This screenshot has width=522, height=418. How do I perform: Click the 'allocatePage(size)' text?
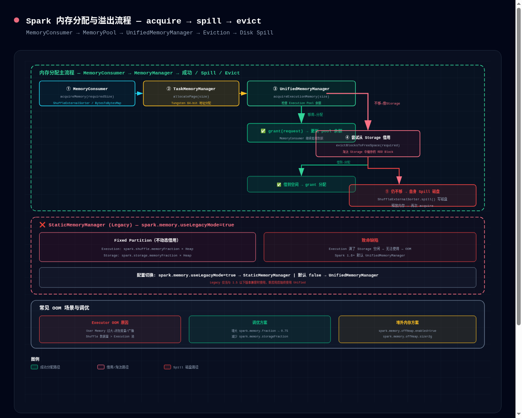click(191, 97)
